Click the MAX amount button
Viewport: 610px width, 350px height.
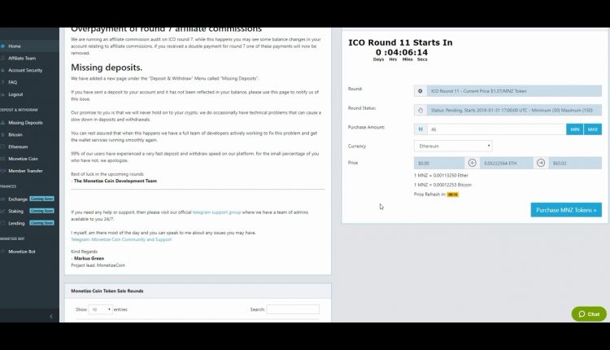point(592,129)
